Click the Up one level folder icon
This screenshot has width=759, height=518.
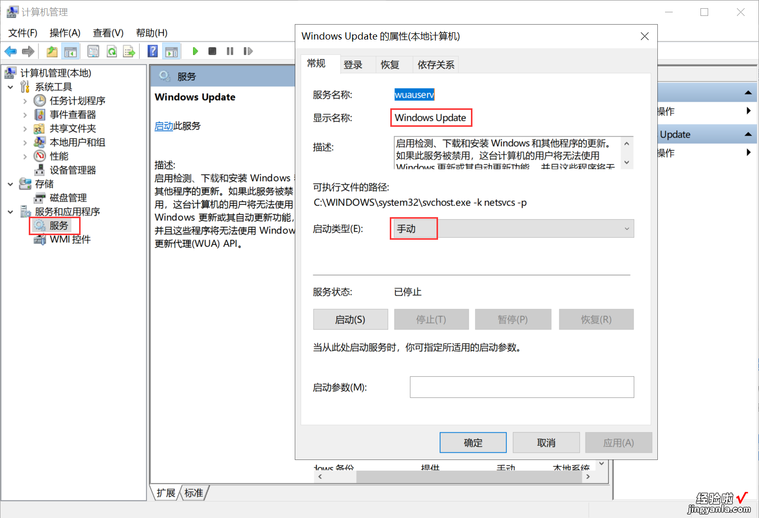pyautogui.click(x=52, y=51)
